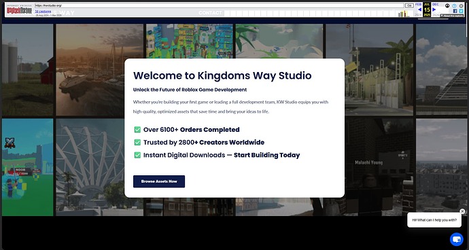Click the Wayback Machine logo
This screenshot has height=250, width=469.
20,10
